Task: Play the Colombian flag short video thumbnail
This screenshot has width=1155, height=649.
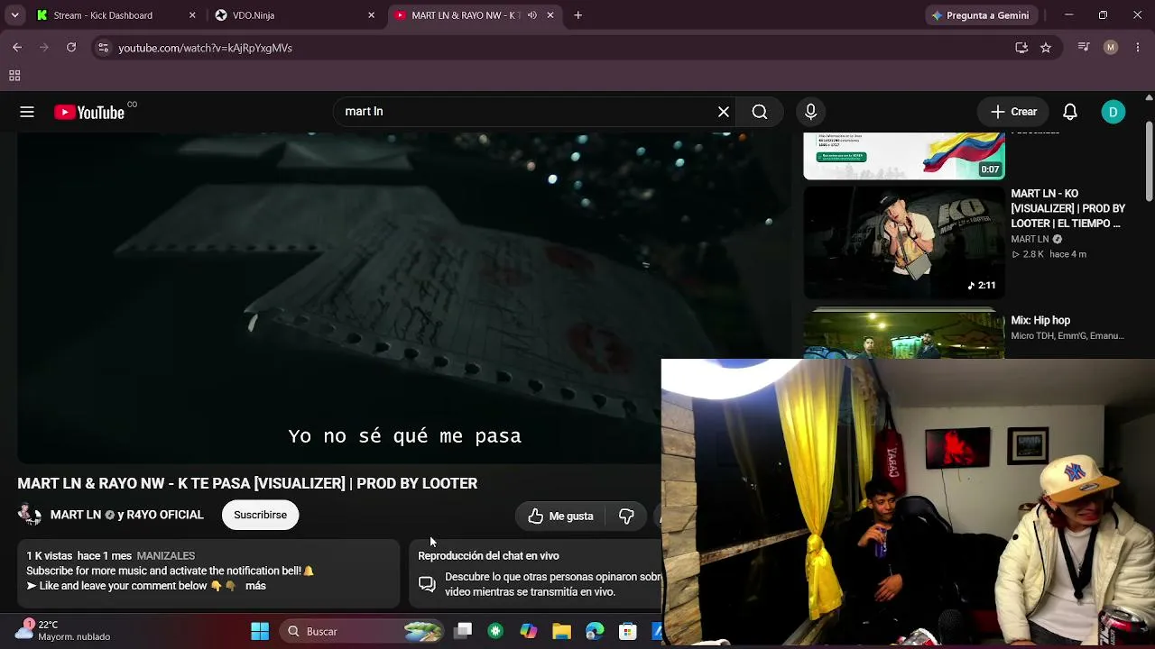Action: pyautogui.click(x=904, y=155)
